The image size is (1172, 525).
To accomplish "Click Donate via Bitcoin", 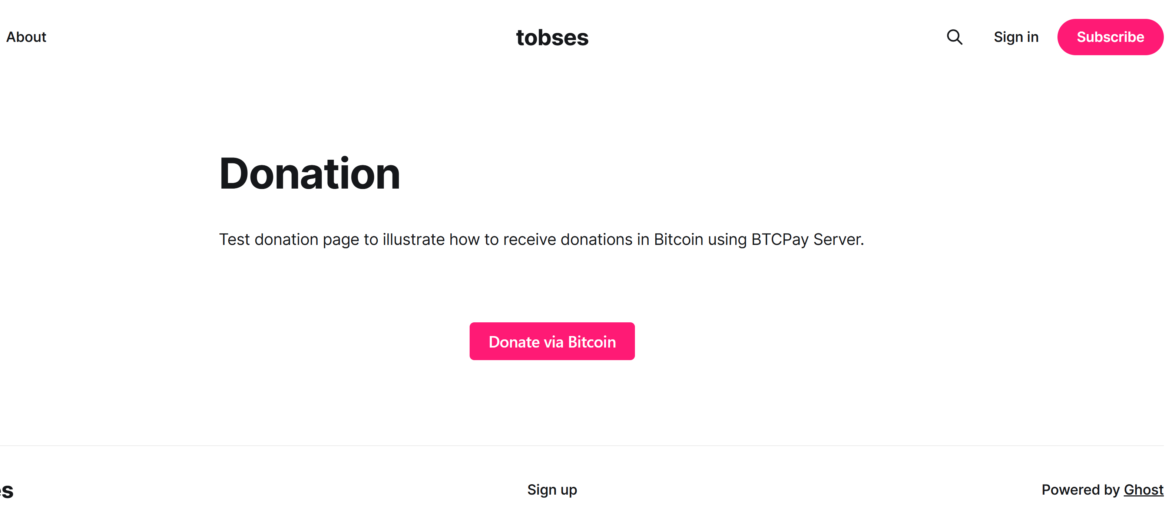I will pyautogui.click(x=552, y=341).
